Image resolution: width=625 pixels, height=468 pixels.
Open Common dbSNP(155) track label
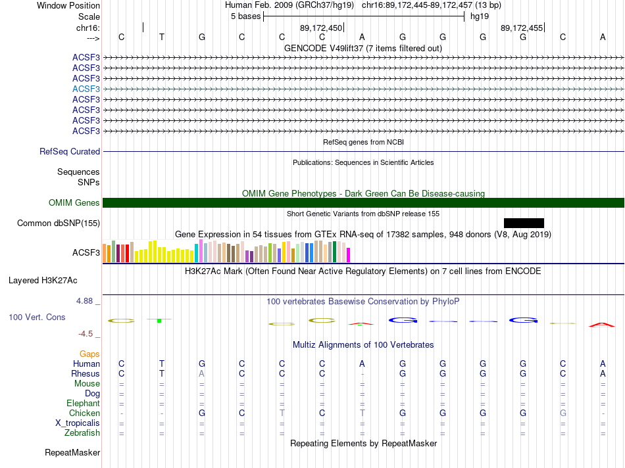tap(59, 223)
